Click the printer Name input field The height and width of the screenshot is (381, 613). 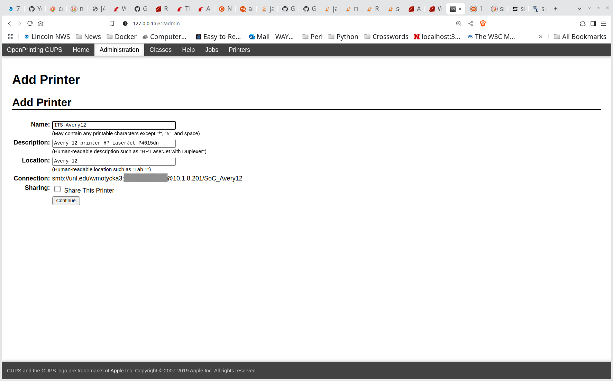114,125
